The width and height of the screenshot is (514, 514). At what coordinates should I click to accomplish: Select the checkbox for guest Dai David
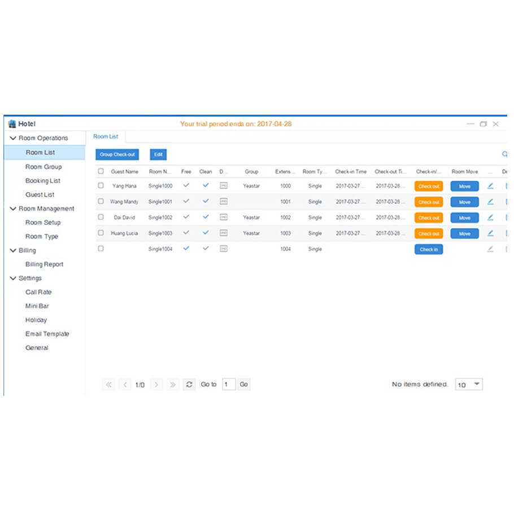click(x=101, y=217)
